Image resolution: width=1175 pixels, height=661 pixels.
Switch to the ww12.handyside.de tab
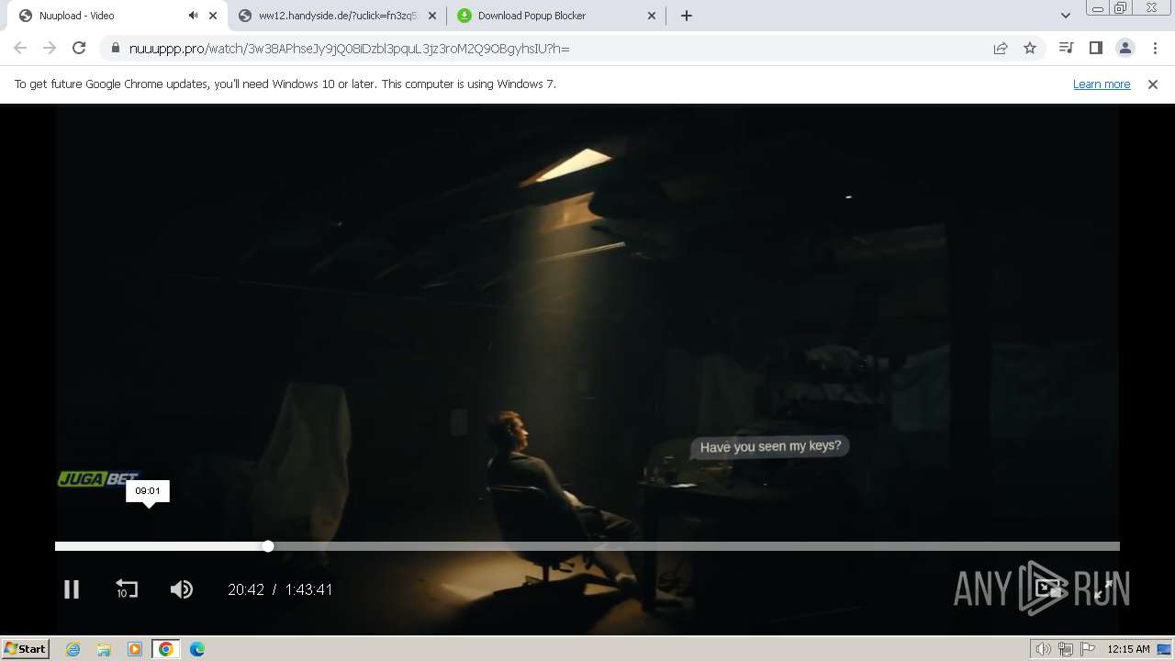tap(337, 16)
